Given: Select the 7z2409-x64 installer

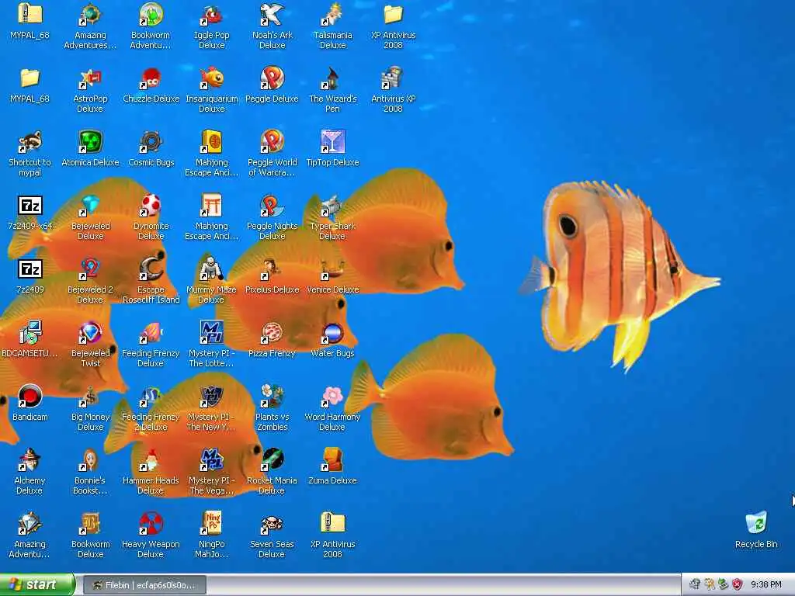Looking at the screenshot, I should [30, 213].
